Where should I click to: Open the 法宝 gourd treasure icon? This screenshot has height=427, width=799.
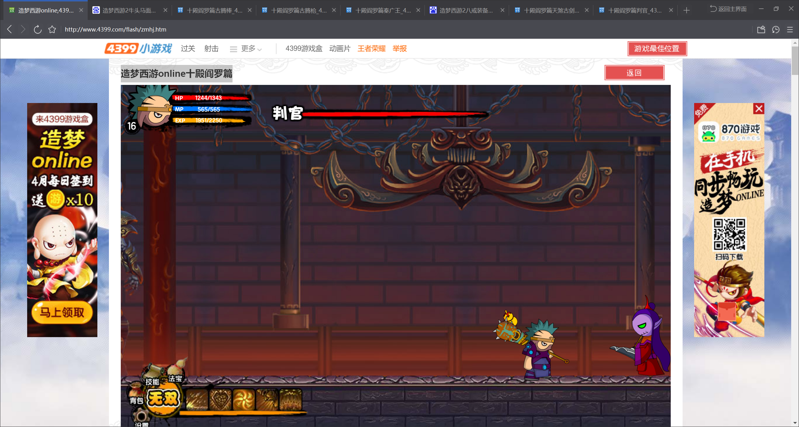pyautogui.click(x=176, y=371)
